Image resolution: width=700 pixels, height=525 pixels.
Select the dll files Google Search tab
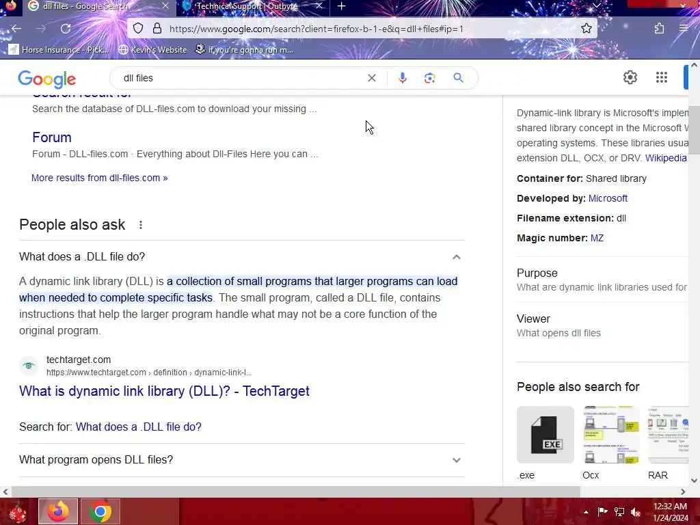tap(85, 6)
